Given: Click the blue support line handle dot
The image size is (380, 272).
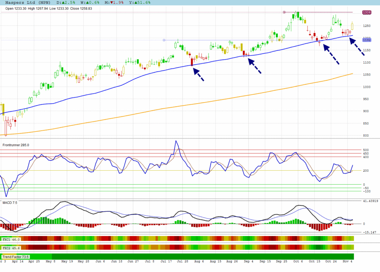Looking at the screenshot, I should tap(164, 40).
